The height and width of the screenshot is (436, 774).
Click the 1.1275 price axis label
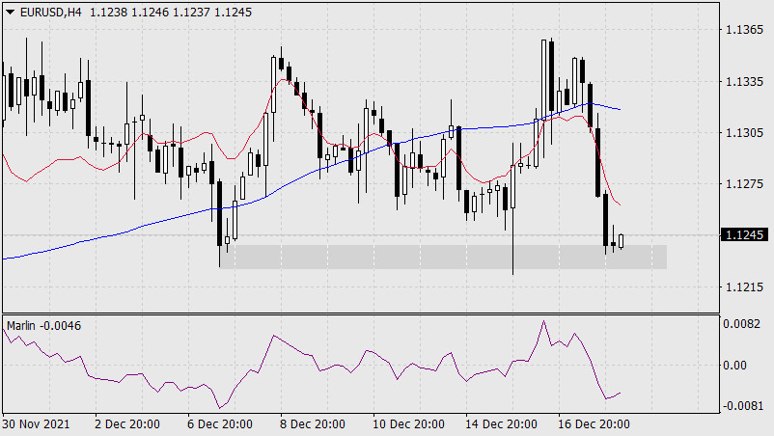[744, 184]
